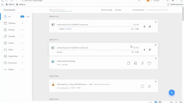184x103 pixels.
Task: Remove the paused android-studio download entry
Action: 156,45
